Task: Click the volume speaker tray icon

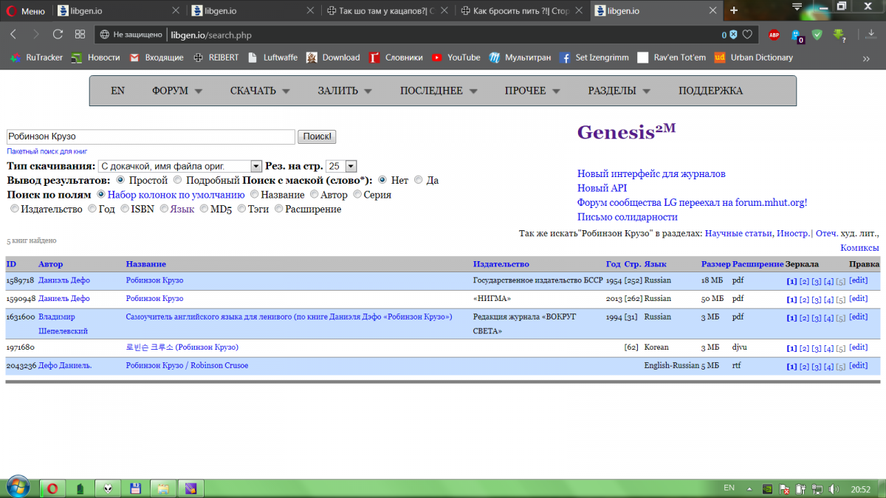Action: (x=834, y=488)
